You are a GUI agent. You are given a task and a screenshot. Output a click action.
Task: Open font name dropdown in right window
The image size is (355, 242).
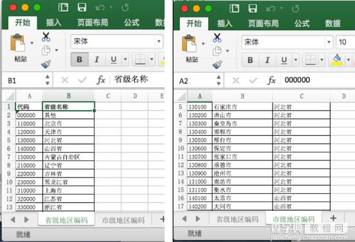click(329, 42)
